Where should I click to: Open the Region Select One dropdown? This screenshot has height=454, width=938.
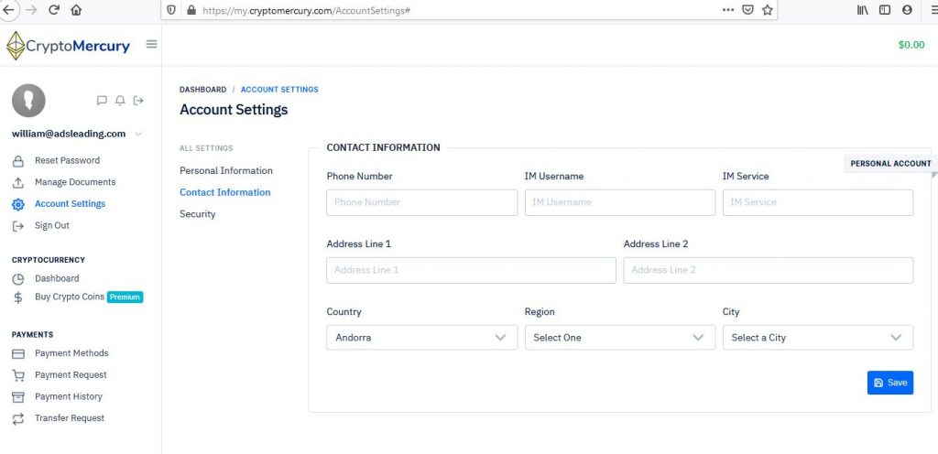pos(620,338)
